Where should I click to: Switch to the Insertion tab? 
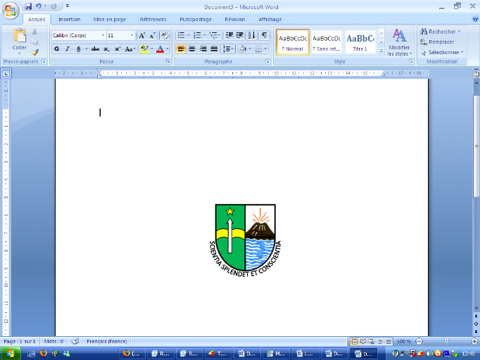point(69,20)
